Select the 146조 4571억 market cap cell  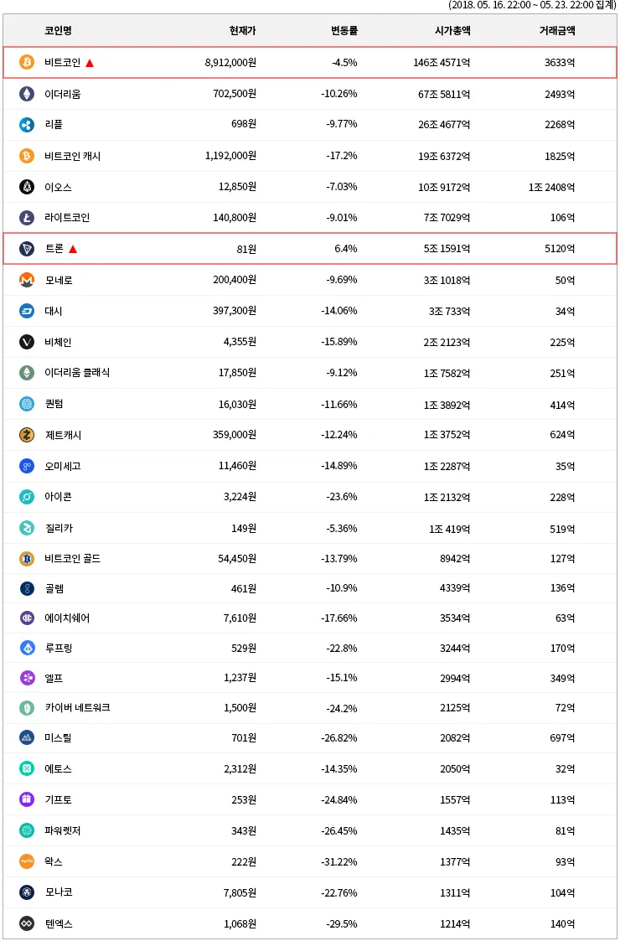tap(442, 62)
